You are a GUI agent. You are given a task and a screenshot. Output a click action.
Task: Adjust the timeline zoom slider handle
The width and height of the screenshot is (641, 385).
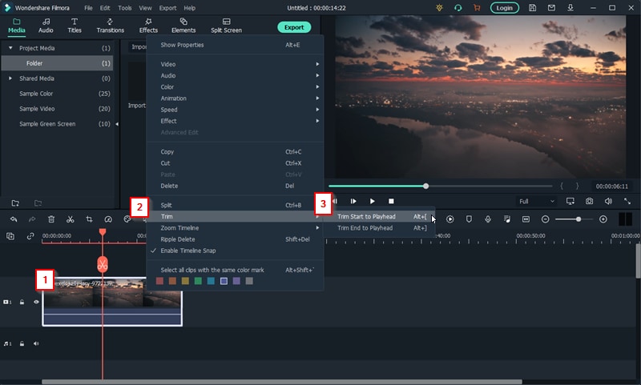point(579,219)
